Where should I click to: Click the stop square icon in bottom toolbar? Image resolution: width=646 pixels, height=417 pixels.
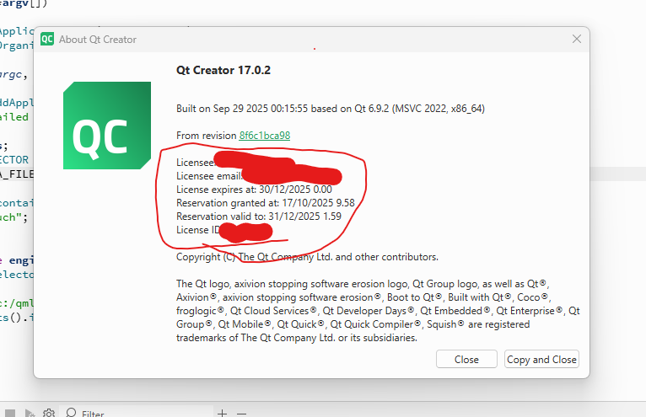pos(9,413)
